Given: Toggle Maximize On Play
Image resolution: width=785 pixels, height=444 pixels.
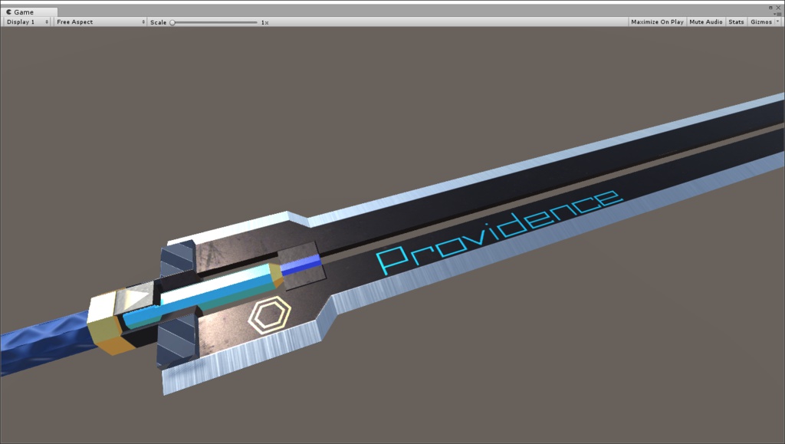Looking at the screenshot, I should coord(657,22).
